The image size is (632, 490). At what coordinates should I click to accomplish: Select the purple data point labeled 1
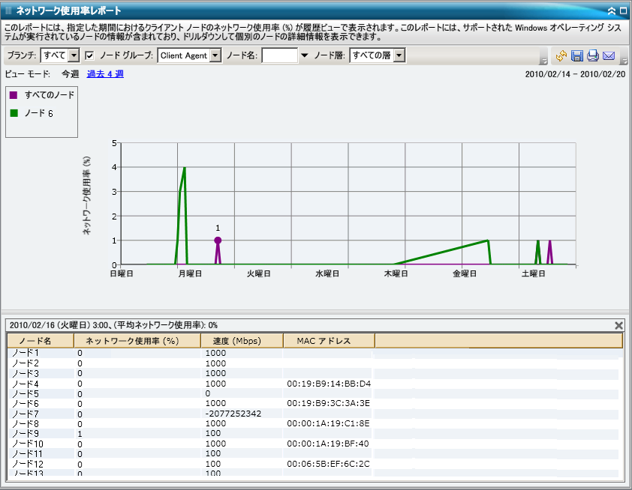(x=218, y=241)
